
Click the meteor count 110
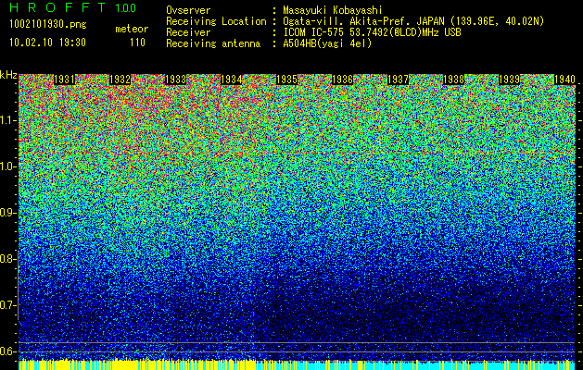click(137, 43)
